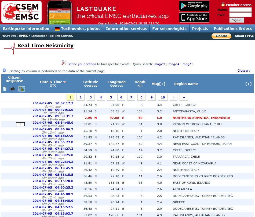Click the Name input field
Image resolution: width=255 pixels, height=217 pixels.
pyautogui.click(x=240, y=9)
